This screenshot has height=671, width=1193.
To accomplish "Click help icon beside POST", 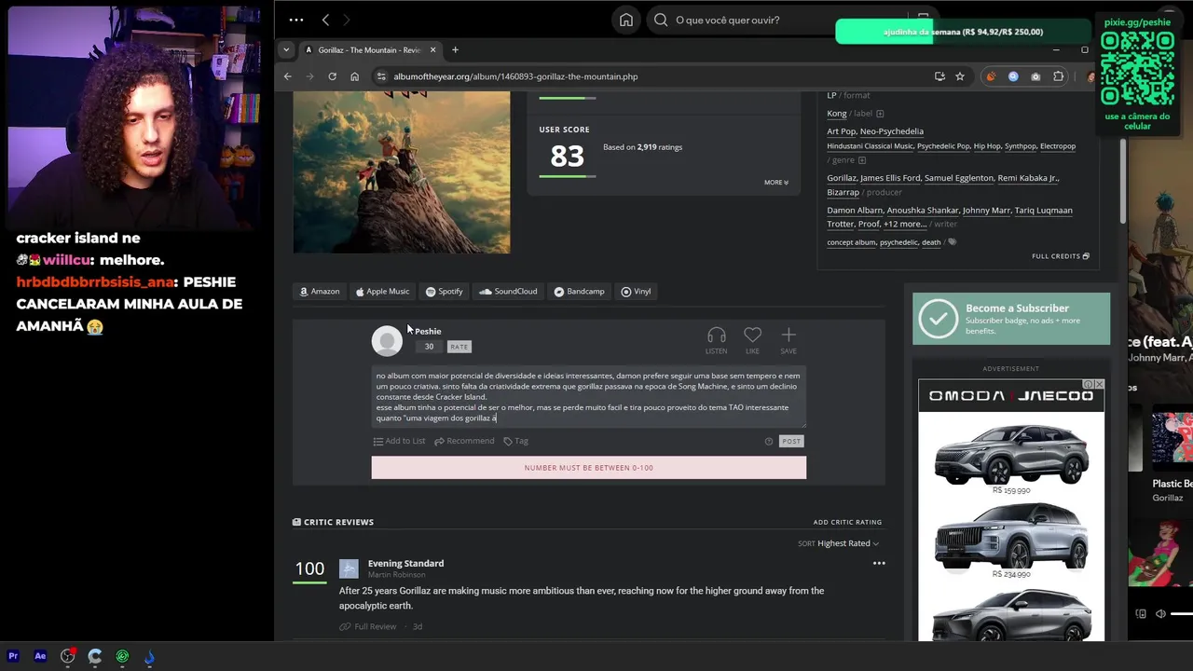I will 769,441.
